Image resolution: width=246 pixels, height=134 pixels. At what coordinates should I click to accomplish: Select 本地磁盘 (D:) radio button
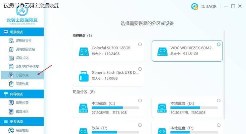[x=219, y=100]
